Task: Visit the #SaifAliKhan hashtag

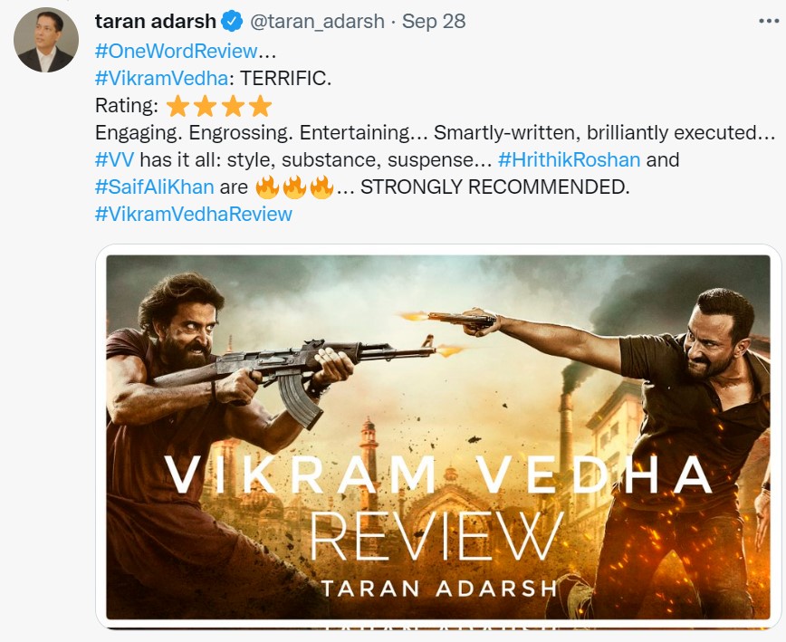Action: [x=154, y=187]
